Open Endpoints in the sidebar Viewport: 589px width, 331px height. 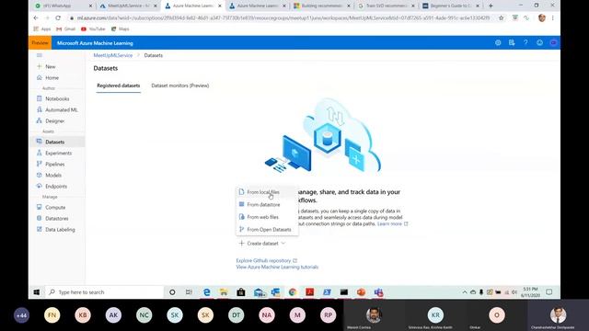(x=57, y=187)
